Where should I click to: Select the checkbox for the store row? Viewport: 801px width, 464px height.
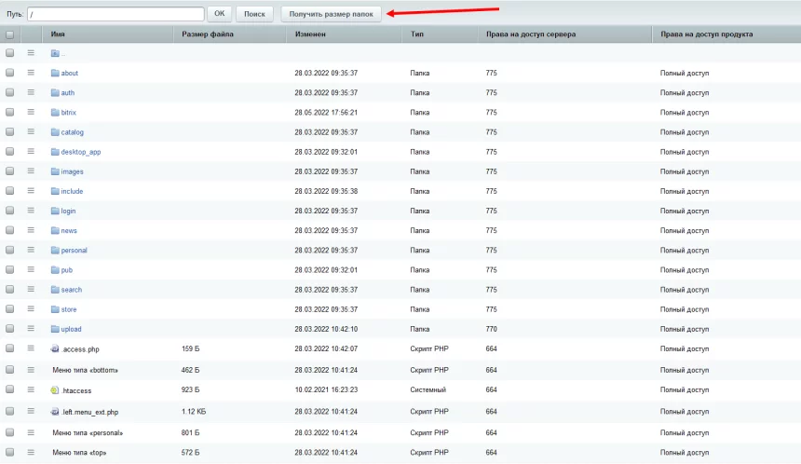(10, 309)
